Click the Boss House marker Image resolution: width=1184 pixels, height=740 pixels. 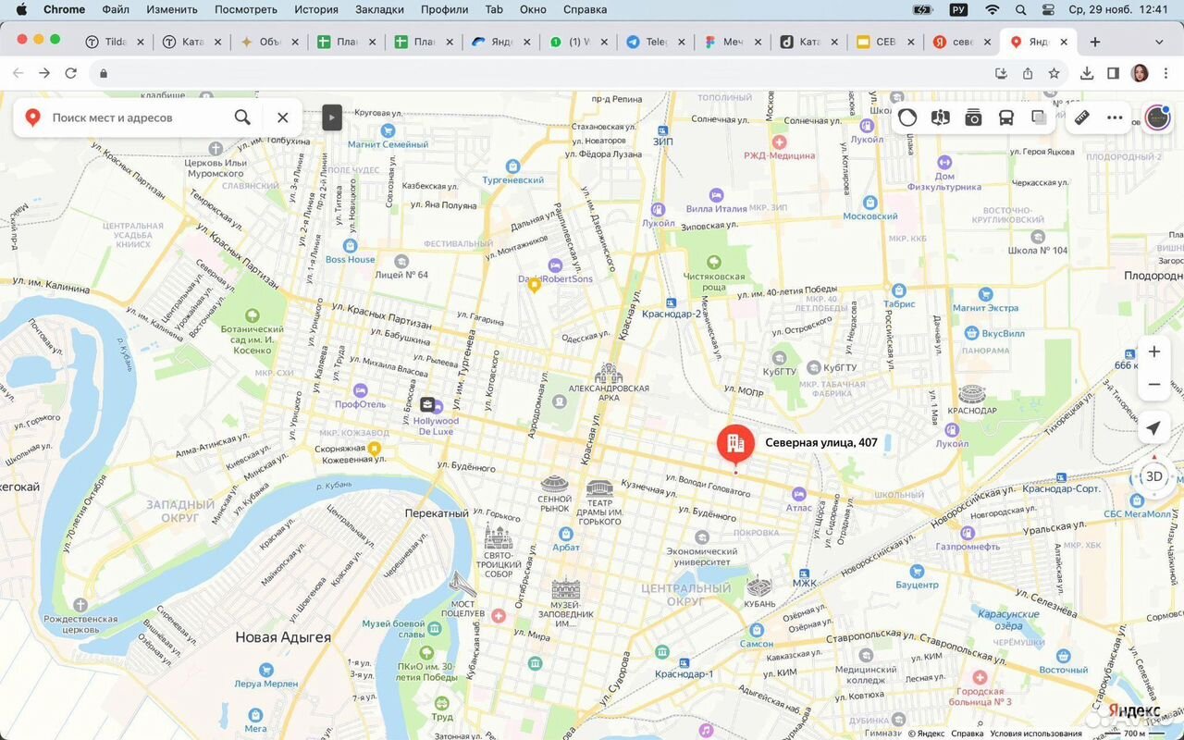point(350,246)
